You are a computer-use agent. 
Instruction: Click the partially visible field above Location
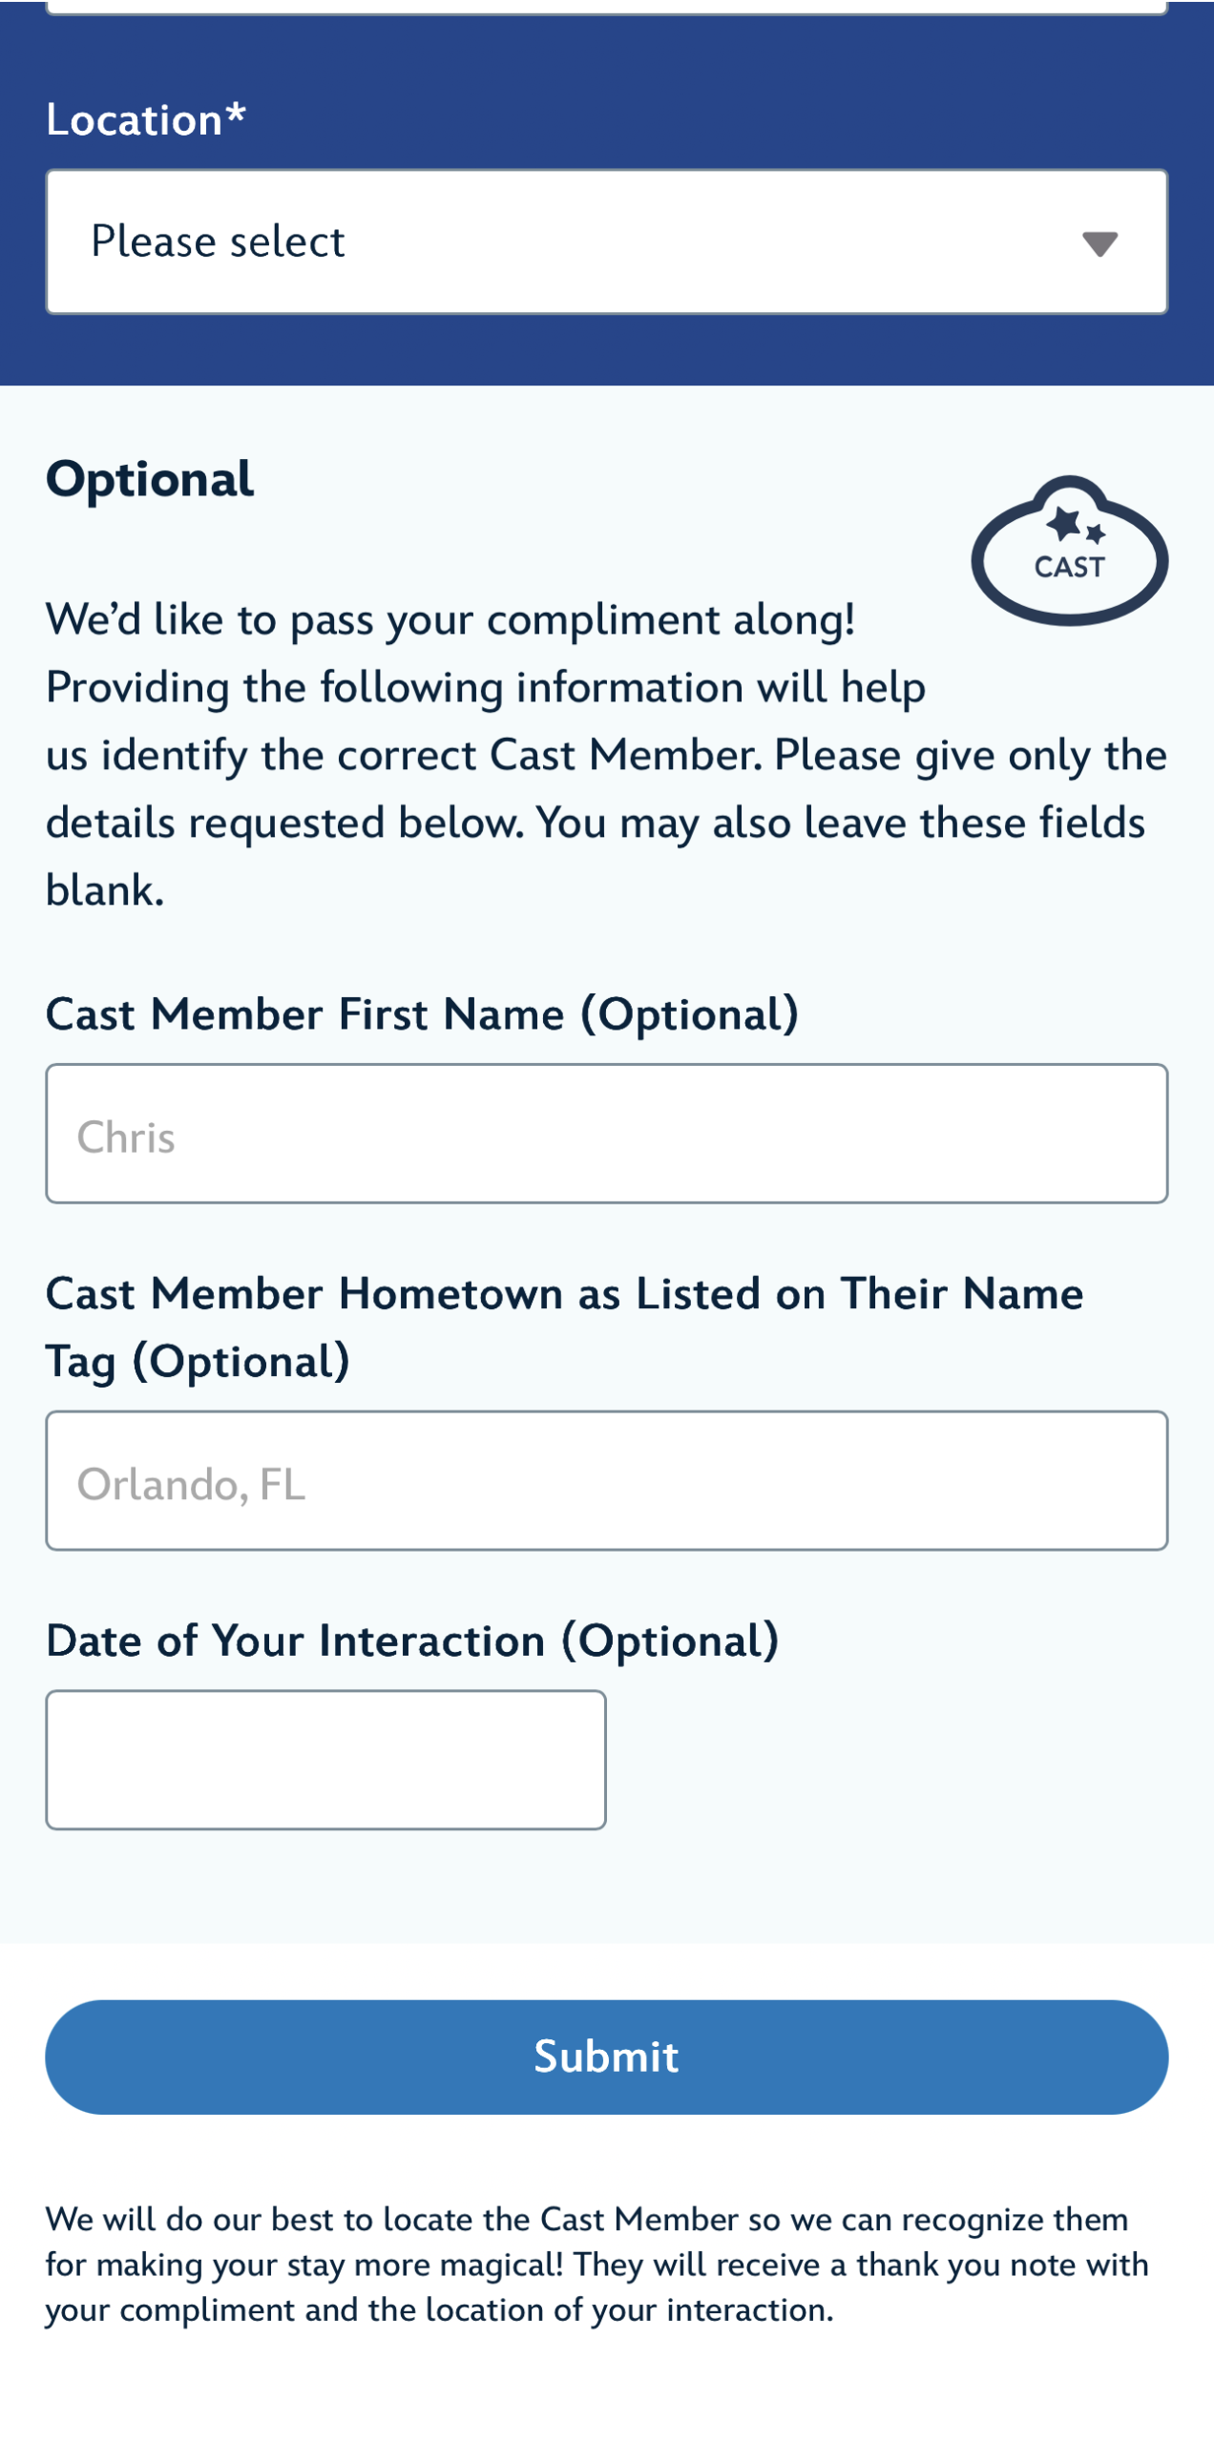tap(606, 6)
